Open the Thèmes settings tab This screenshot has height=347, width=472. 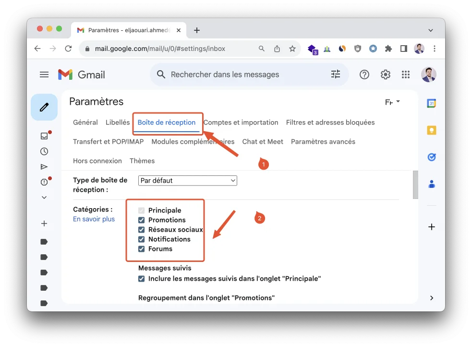coord(142,161)
